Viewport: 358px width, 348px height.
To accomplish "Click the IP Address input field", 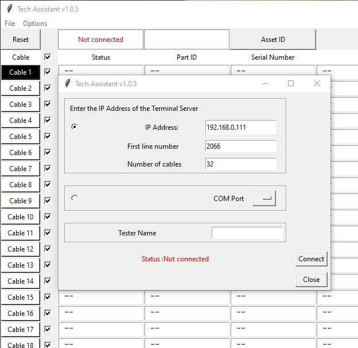I will click(x=240, y=127).
